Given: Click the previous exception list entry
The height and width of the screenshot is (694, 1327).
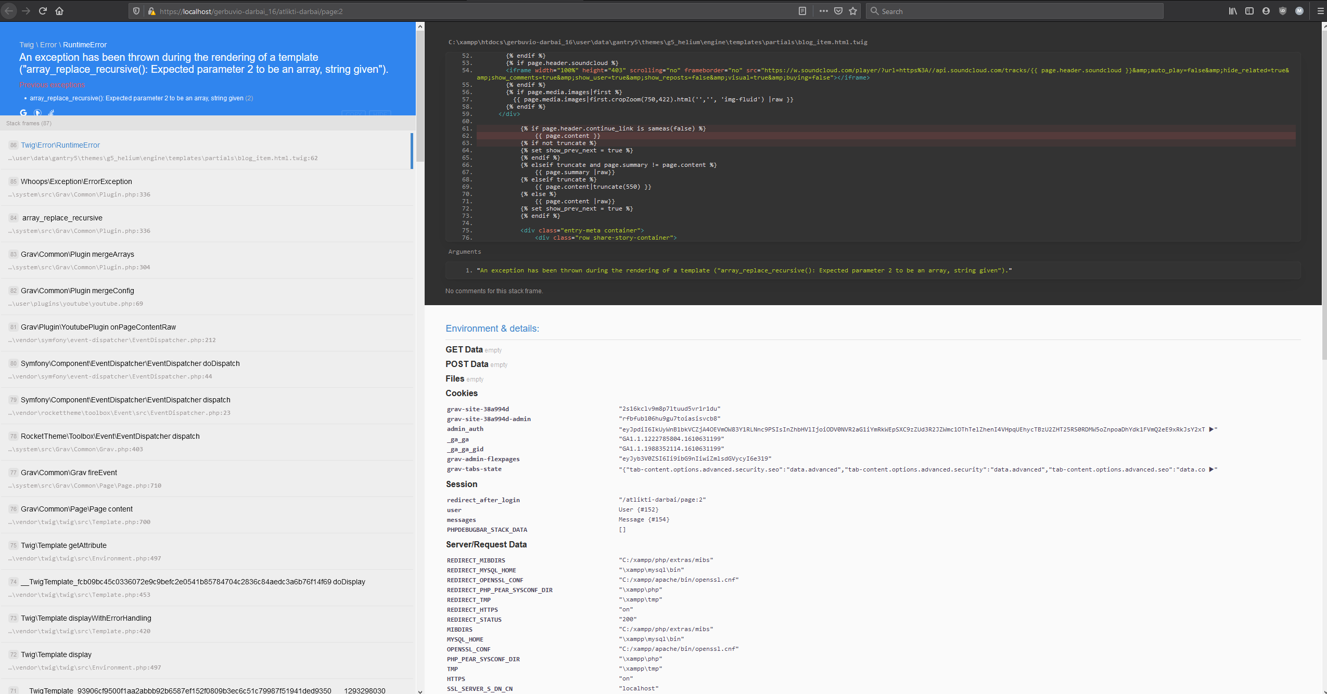Looking at the screenshot, I should click(x=141, y=98).
